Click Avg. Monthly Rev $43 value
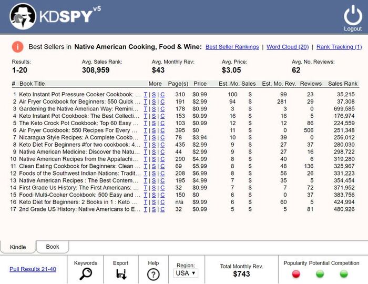368x284 pixels. click(x=158, y=70)
